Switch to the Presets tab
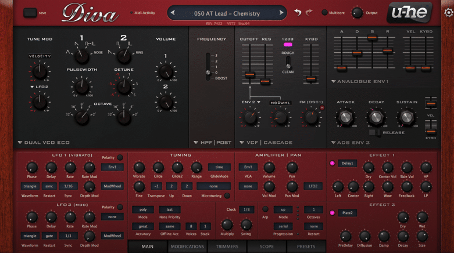Viewport: 454px width, 253px height. [x=306, y=247]
